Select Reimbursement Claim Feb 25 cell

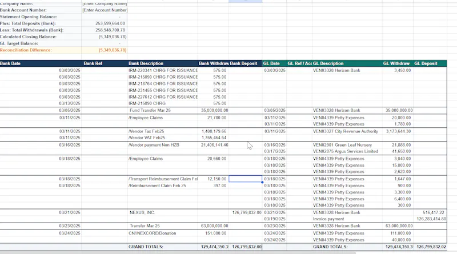coord(163,186)
